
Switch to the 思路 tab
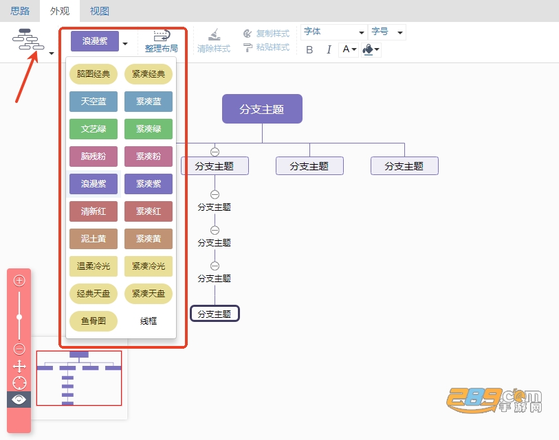pos(20,11)
